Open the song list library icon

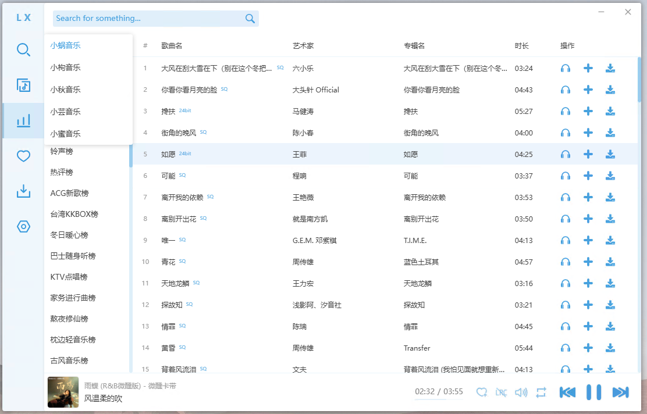pos(23,85)
